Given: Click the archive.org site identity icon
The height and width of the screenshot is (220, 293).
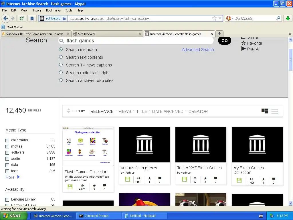Looking at the screenshot, I should (42, 18).
